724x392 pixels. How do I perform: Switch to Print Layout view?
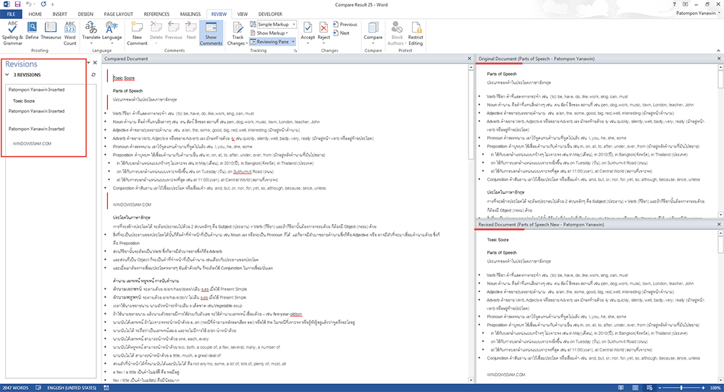(x=636, y=388)
